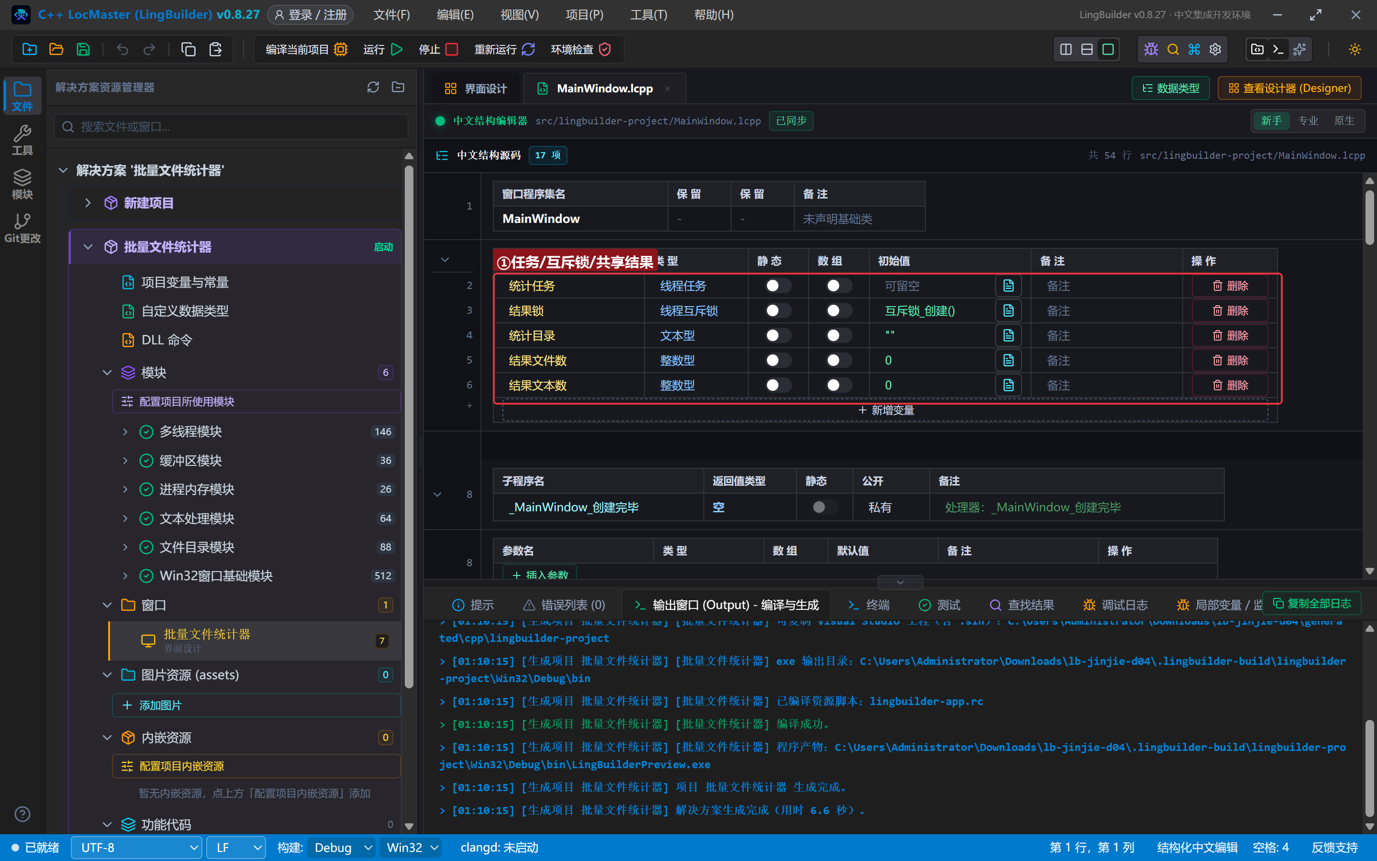
Task: Open the UTF-8 encoding dropdown
Action: [x=137, y=847]
